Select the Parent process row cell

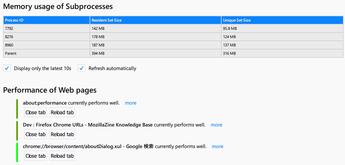(x=46, y=53)
